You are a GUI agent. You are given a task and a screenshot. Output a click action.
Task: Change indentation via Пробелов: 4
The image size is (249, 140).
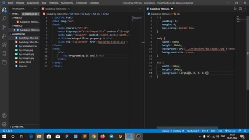click(193, 131)
